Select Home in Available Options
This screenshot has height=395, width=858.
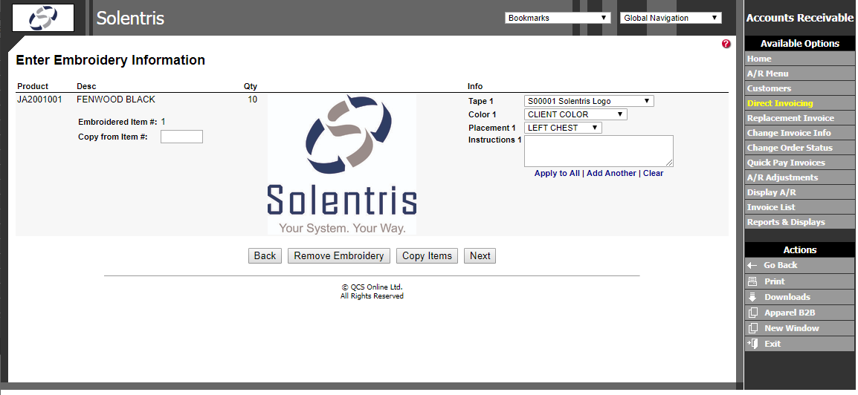coord(799,59)
